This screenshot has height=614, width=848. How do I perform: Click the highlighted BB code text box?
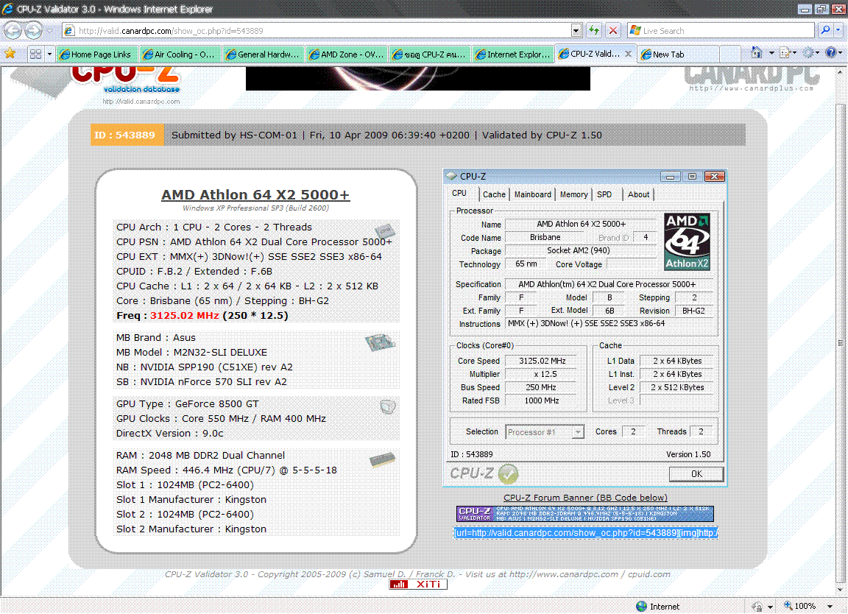click(x=586, y=532)
